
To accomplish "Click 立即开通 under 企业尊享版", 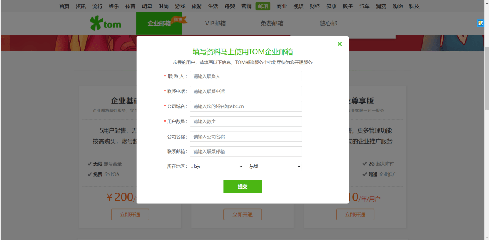I will point(355,215).
